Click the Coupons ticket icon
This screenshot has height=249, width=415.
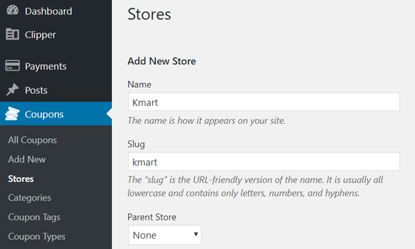(12, 113)
